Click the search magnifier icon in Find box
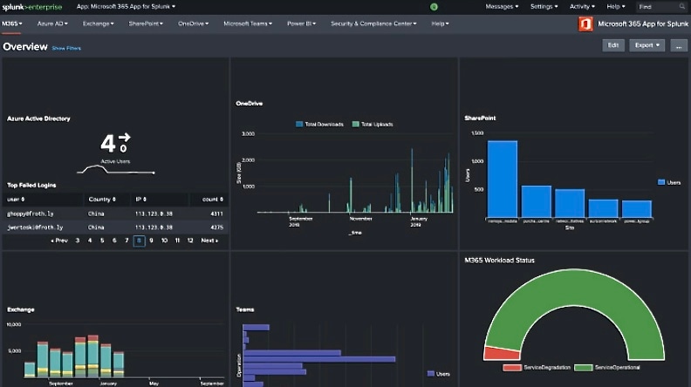The image size is (691, 387). (x=682, y=7)
